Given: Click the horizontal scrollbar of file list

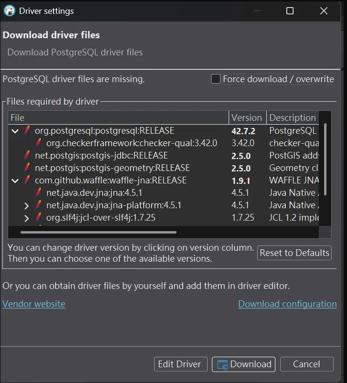Looking at the screenshot, I should [98, 232].
